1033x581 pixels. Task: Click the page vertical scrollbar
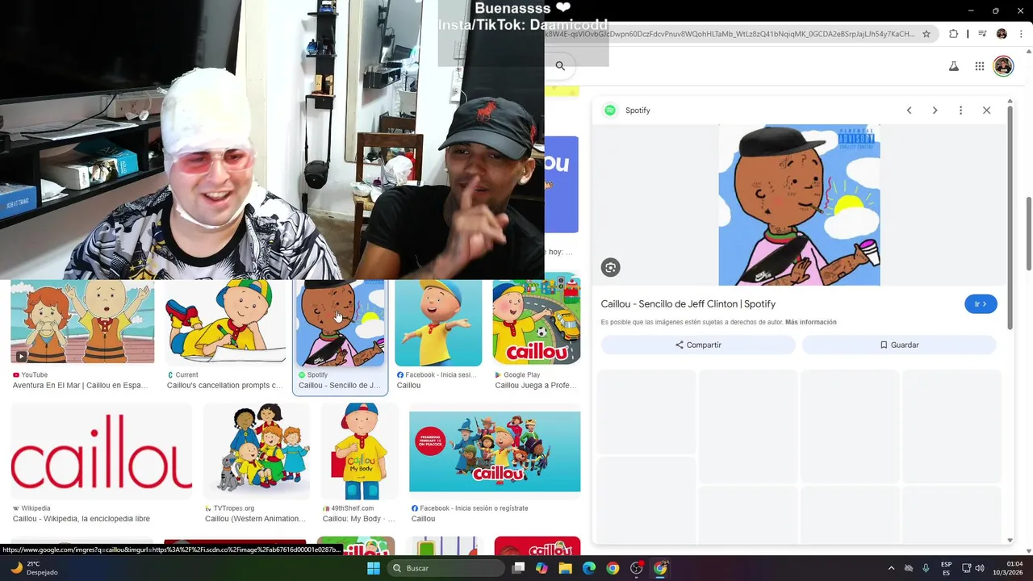click(x=1029, y=234)
